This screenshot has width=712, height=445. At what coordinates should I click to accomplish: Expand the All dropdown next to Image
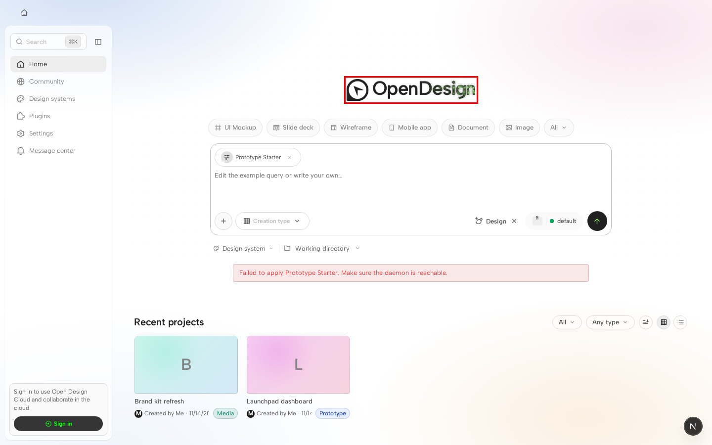coord(559,128)
